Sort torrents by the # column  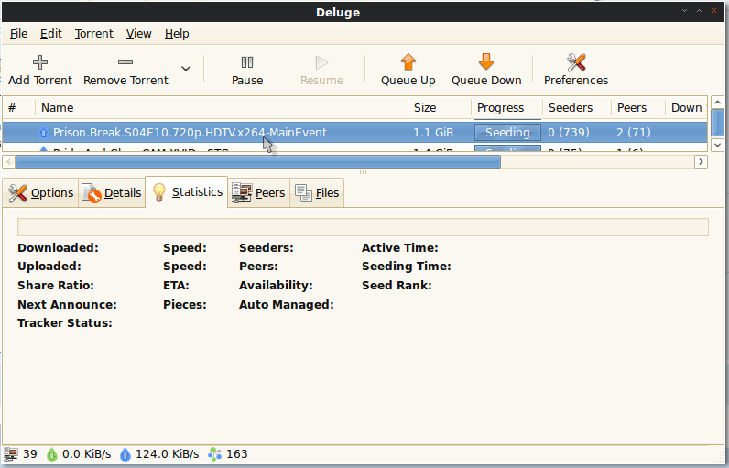[18, 108]
